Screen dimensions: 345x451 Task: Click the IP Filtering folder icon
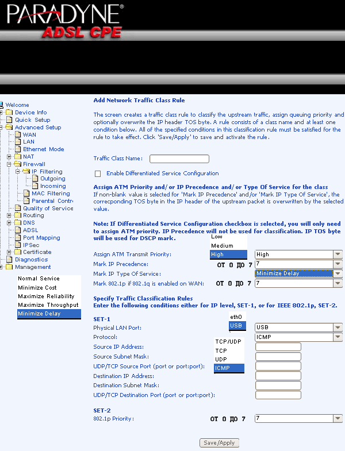tap(26, 171)
